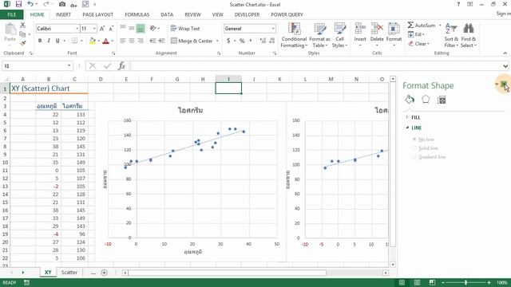Viewport: 511px width, 287px height.
Task: Switch to the FORMULAS ribbon tab
Action: (x=137, y=14)
